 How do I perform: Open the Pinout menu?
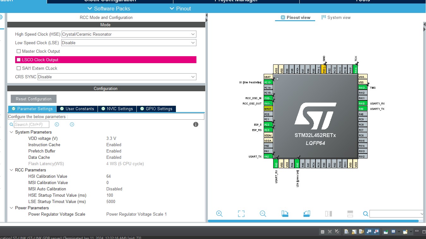[180, 9]
